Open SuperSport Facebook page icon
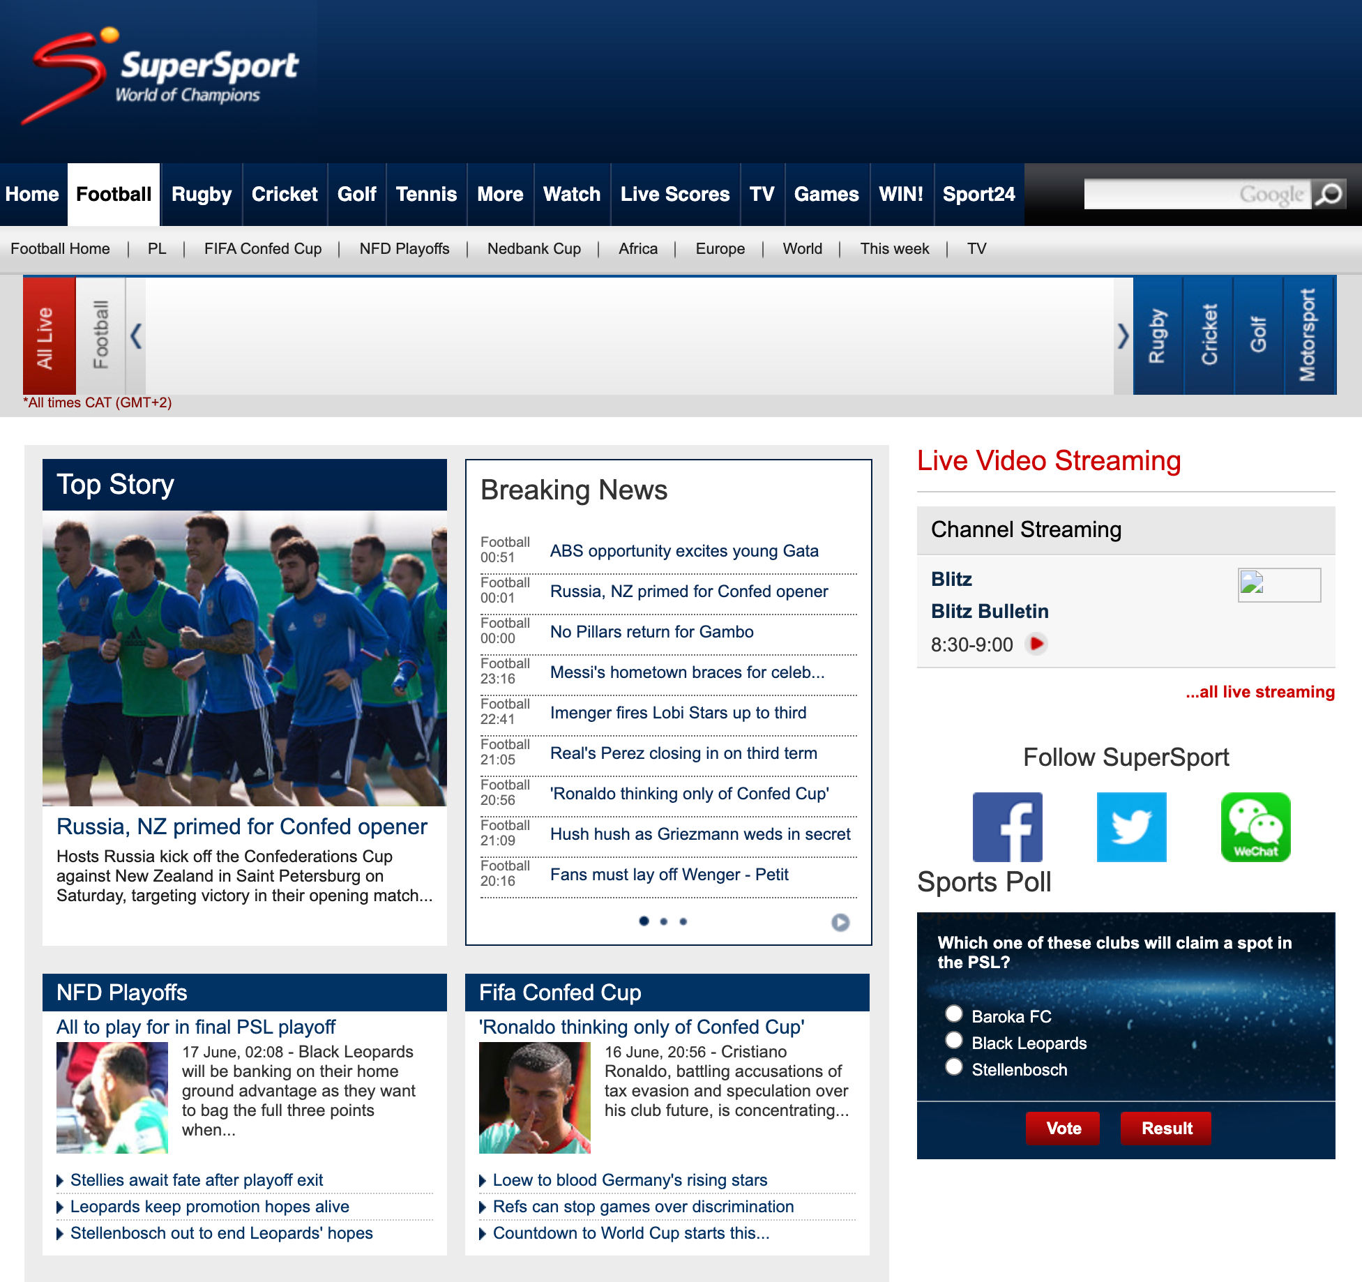The height and width of the screenshot is (1282, 1362). click(x=1007, y=827)
